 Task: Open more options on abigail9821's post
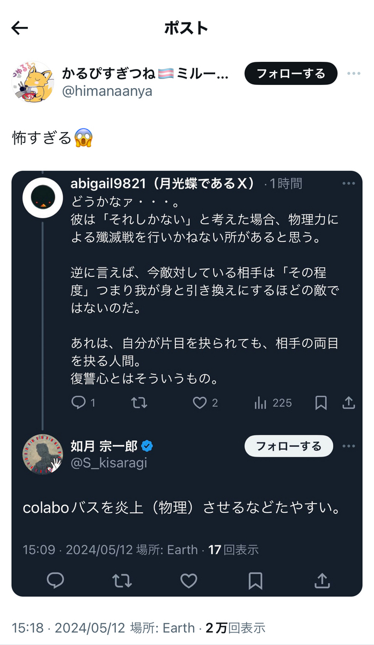349,184
